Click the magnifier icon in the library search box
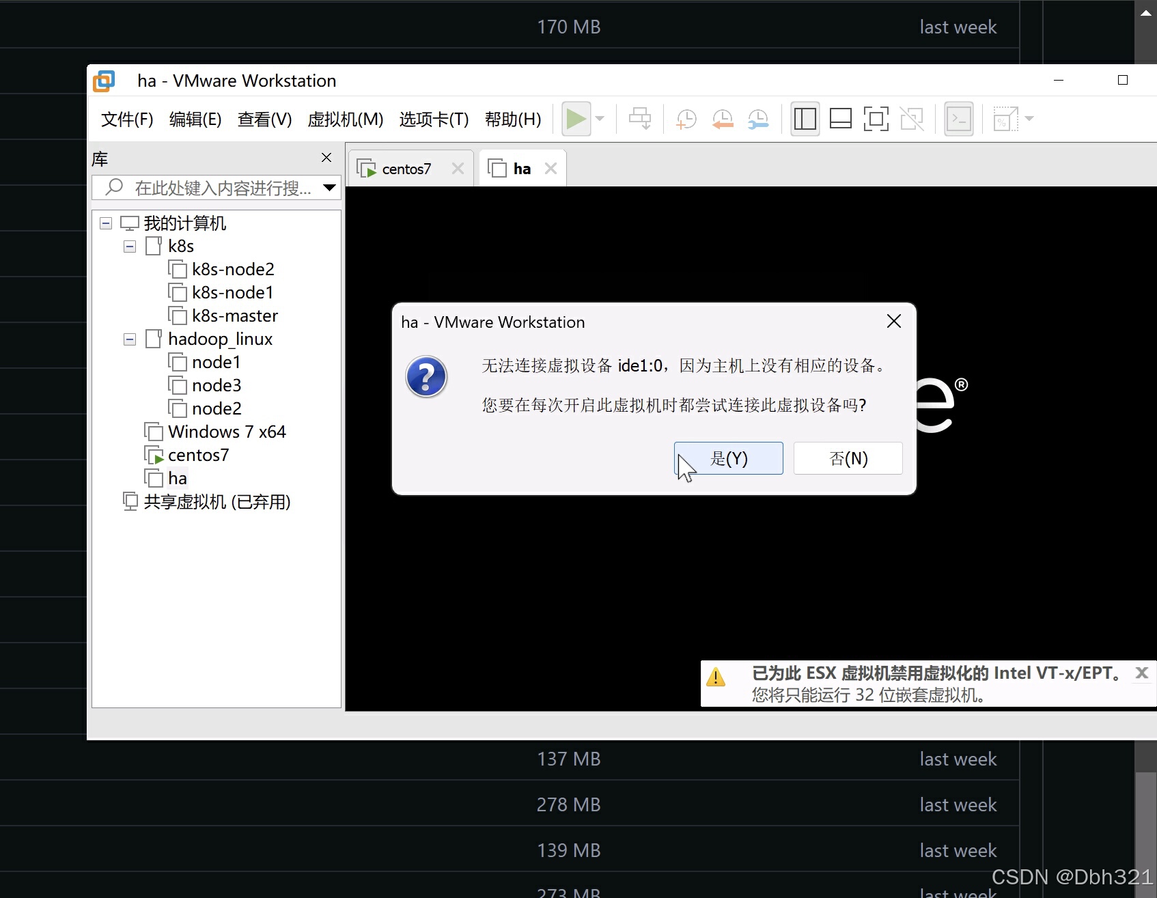 click(114, 186)
